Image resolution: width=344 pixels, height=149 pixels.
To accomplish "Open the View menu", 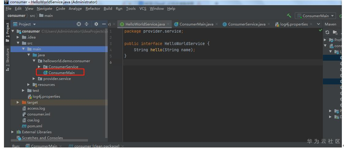I will [x=29, y=9].
